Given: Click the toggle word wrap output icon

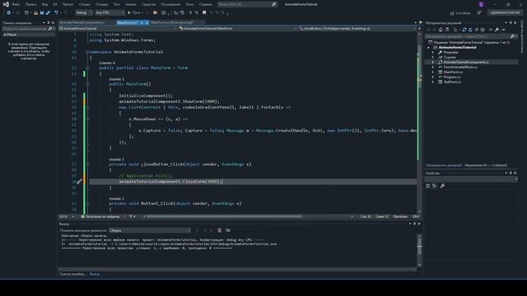Looking at the screenshot, I should (227, 230).
